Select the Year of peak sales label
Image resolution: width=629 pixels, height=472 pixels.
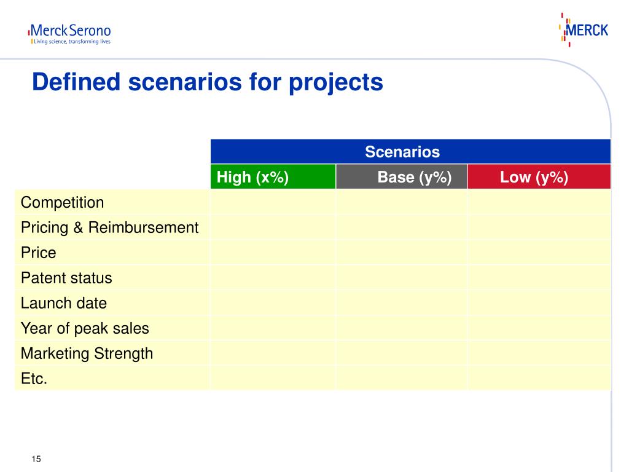click(85, 328)
